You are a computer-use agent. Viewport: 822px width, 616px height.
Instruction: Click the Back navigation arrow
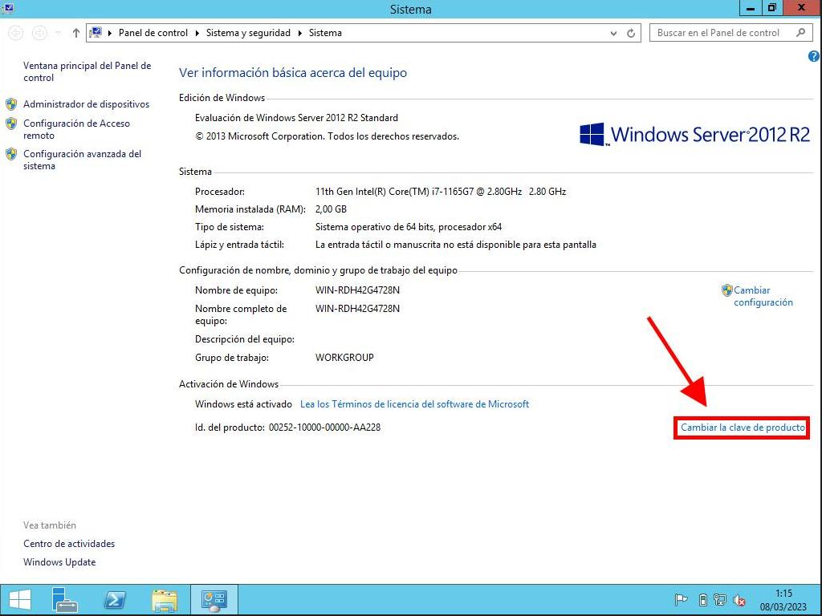(x=16, y=33)
